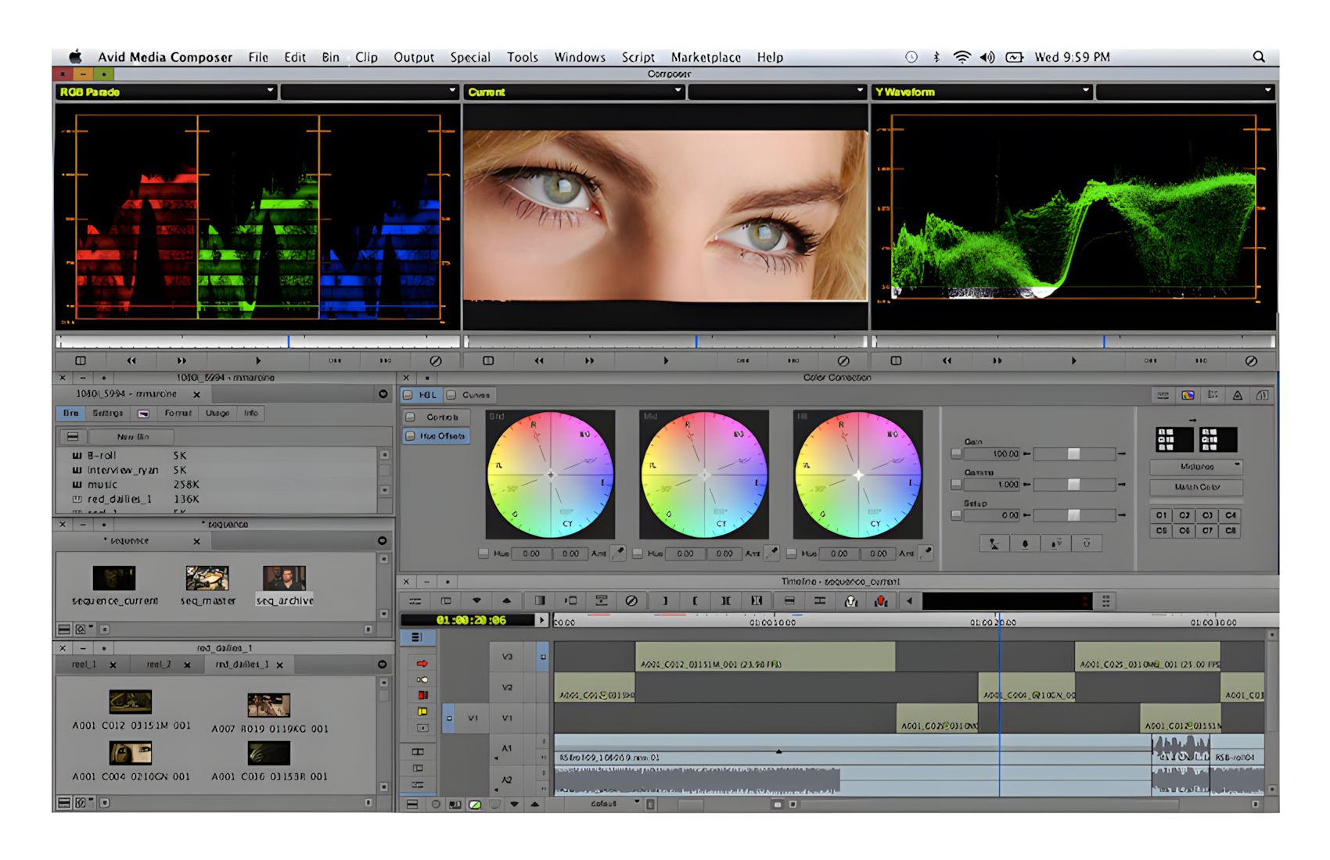Rewind the RGB Parade monitor

pyautogui.click(x=131, y=360)
